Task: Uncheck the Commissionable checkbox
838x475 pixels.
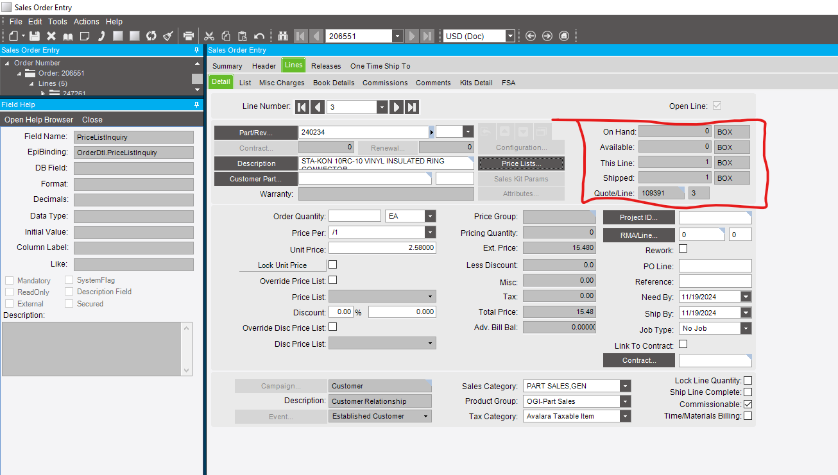Action: click(x=748, y=404)
